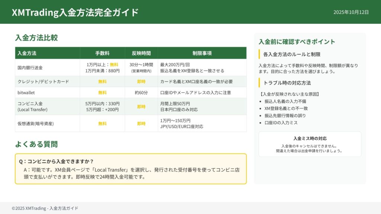Select the date 2025年10月12日 in header
The image size is (381, 214).
(x=351, y=12)
